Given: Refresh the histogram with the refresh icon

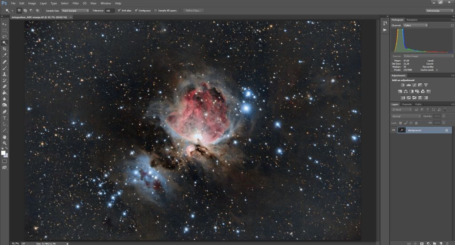Looking at the screenshot, I should (x=451, y=26).
